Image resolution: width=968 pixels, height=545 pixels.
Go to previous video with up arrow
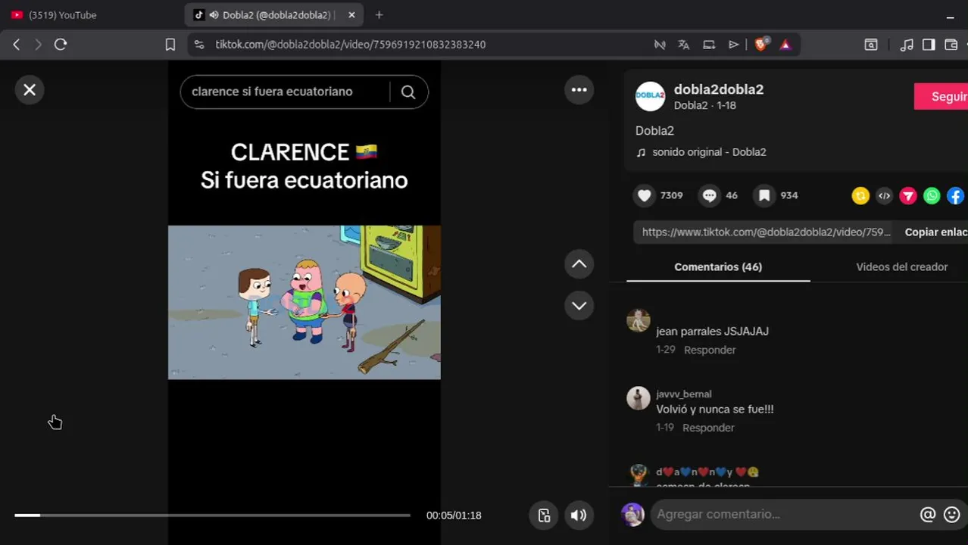[579, 264]
